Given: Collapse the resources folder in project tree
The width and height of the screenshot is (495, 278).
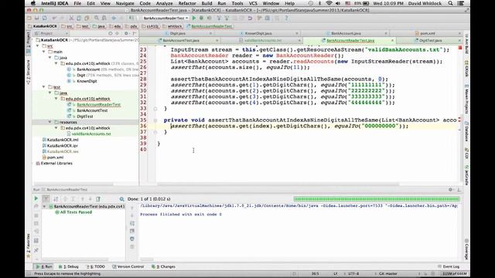Looking at the screenshot, I should coord(49,122).
